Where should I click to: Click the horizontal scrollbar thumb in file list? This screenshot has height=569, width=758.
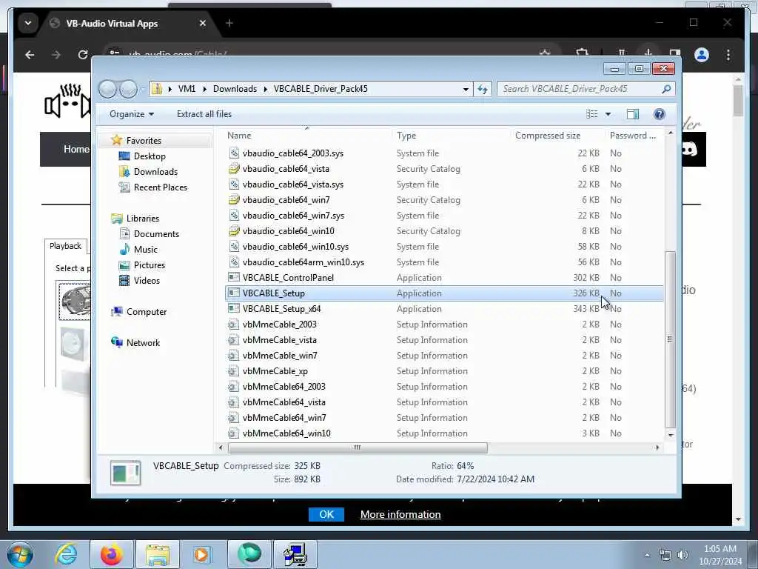(358, 448)
